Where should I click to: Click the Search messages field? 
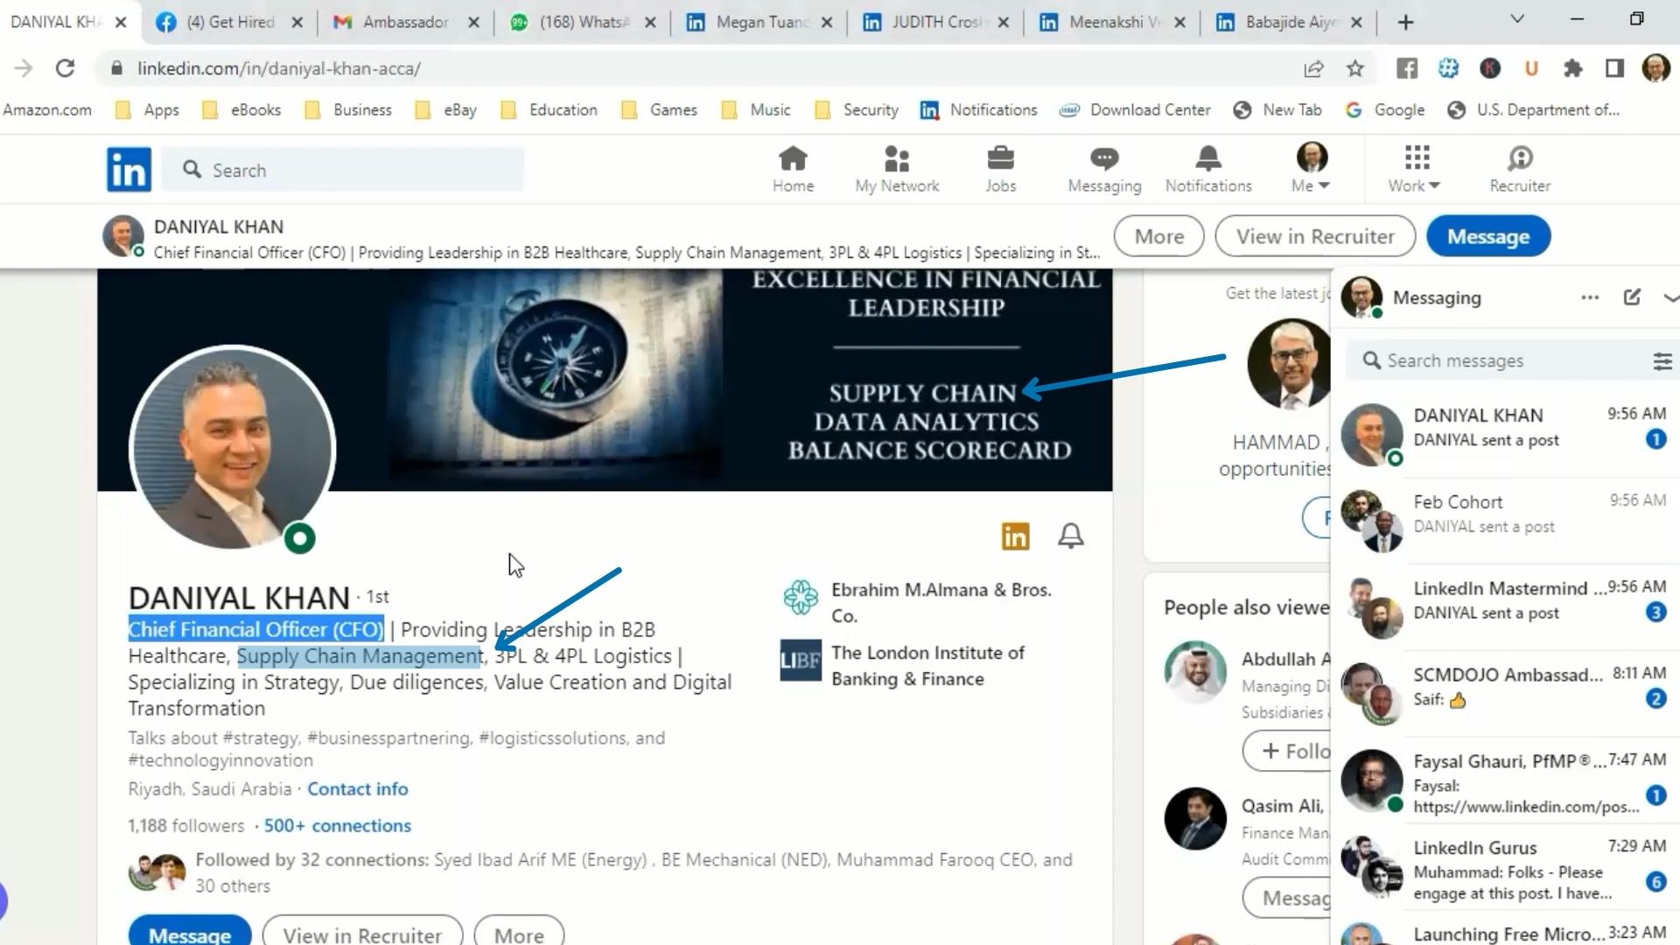(1496, 360)
